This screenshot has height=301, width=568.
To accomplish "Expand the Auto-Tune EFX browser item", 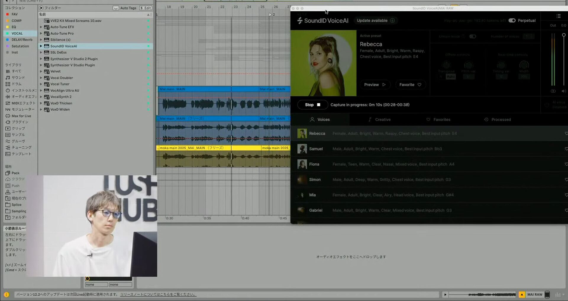I will (x=41, y=27).
